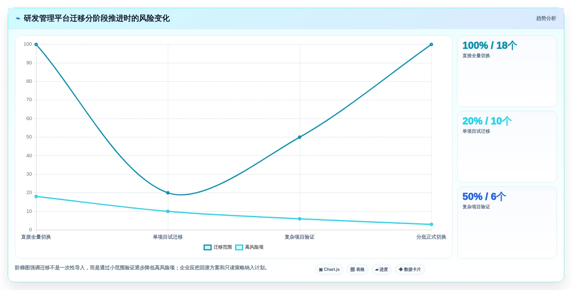Toggle the 高风险项 legend swatch
The image size is (572, 290).
[239, 247]
